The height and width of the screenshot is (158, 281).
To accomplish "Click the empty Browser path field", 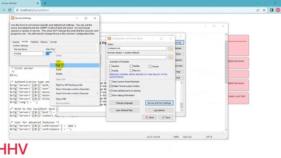I will (137, 57).
